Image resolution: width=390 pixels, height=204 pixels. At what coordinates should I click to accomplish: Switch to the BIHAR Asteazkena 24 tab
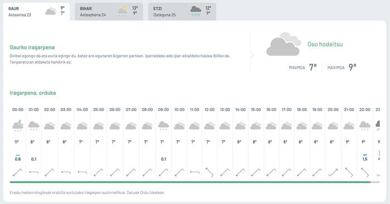109,12
